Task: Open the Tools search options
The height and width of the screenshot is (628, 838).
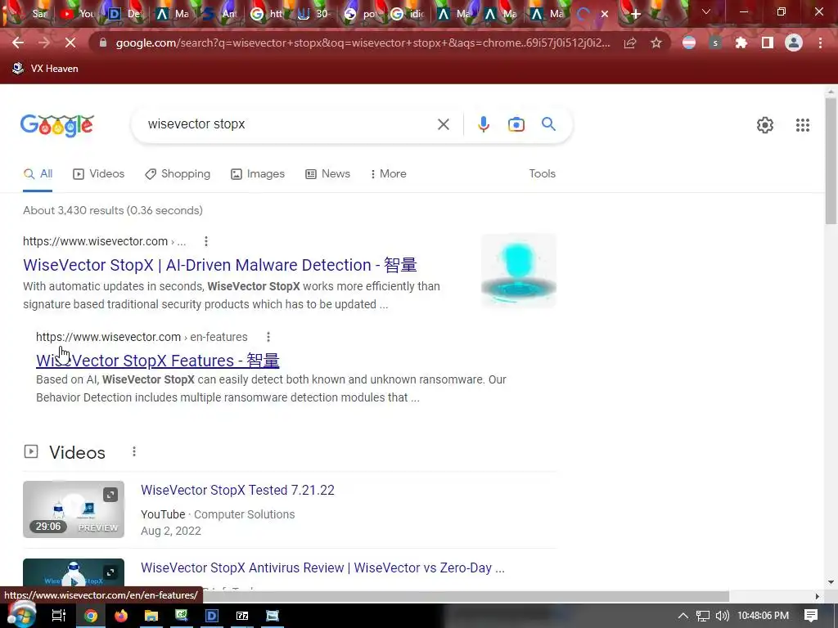Action: (x=542, y=173)
